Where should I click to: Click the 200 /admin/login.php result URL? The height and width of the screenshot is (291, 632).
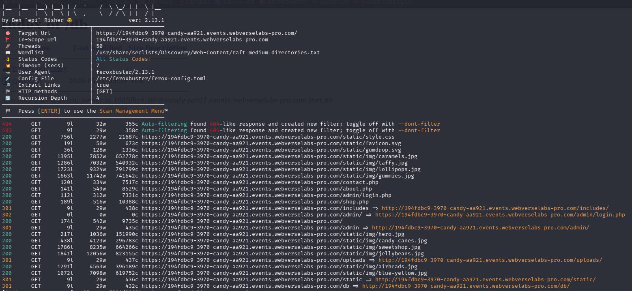click(x=267, y=195)
